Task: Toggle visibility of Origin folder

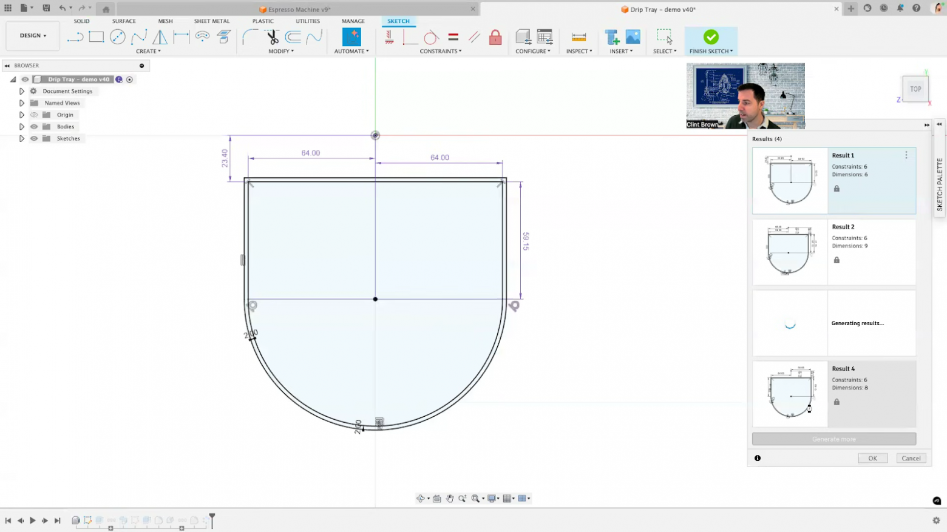Action: pos(34,115)
